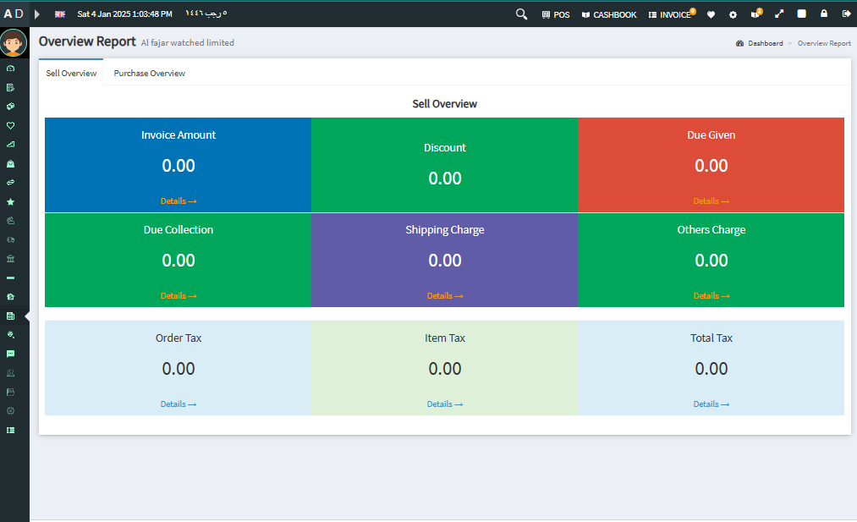Click the AD logo in top corner

(14, 14)
